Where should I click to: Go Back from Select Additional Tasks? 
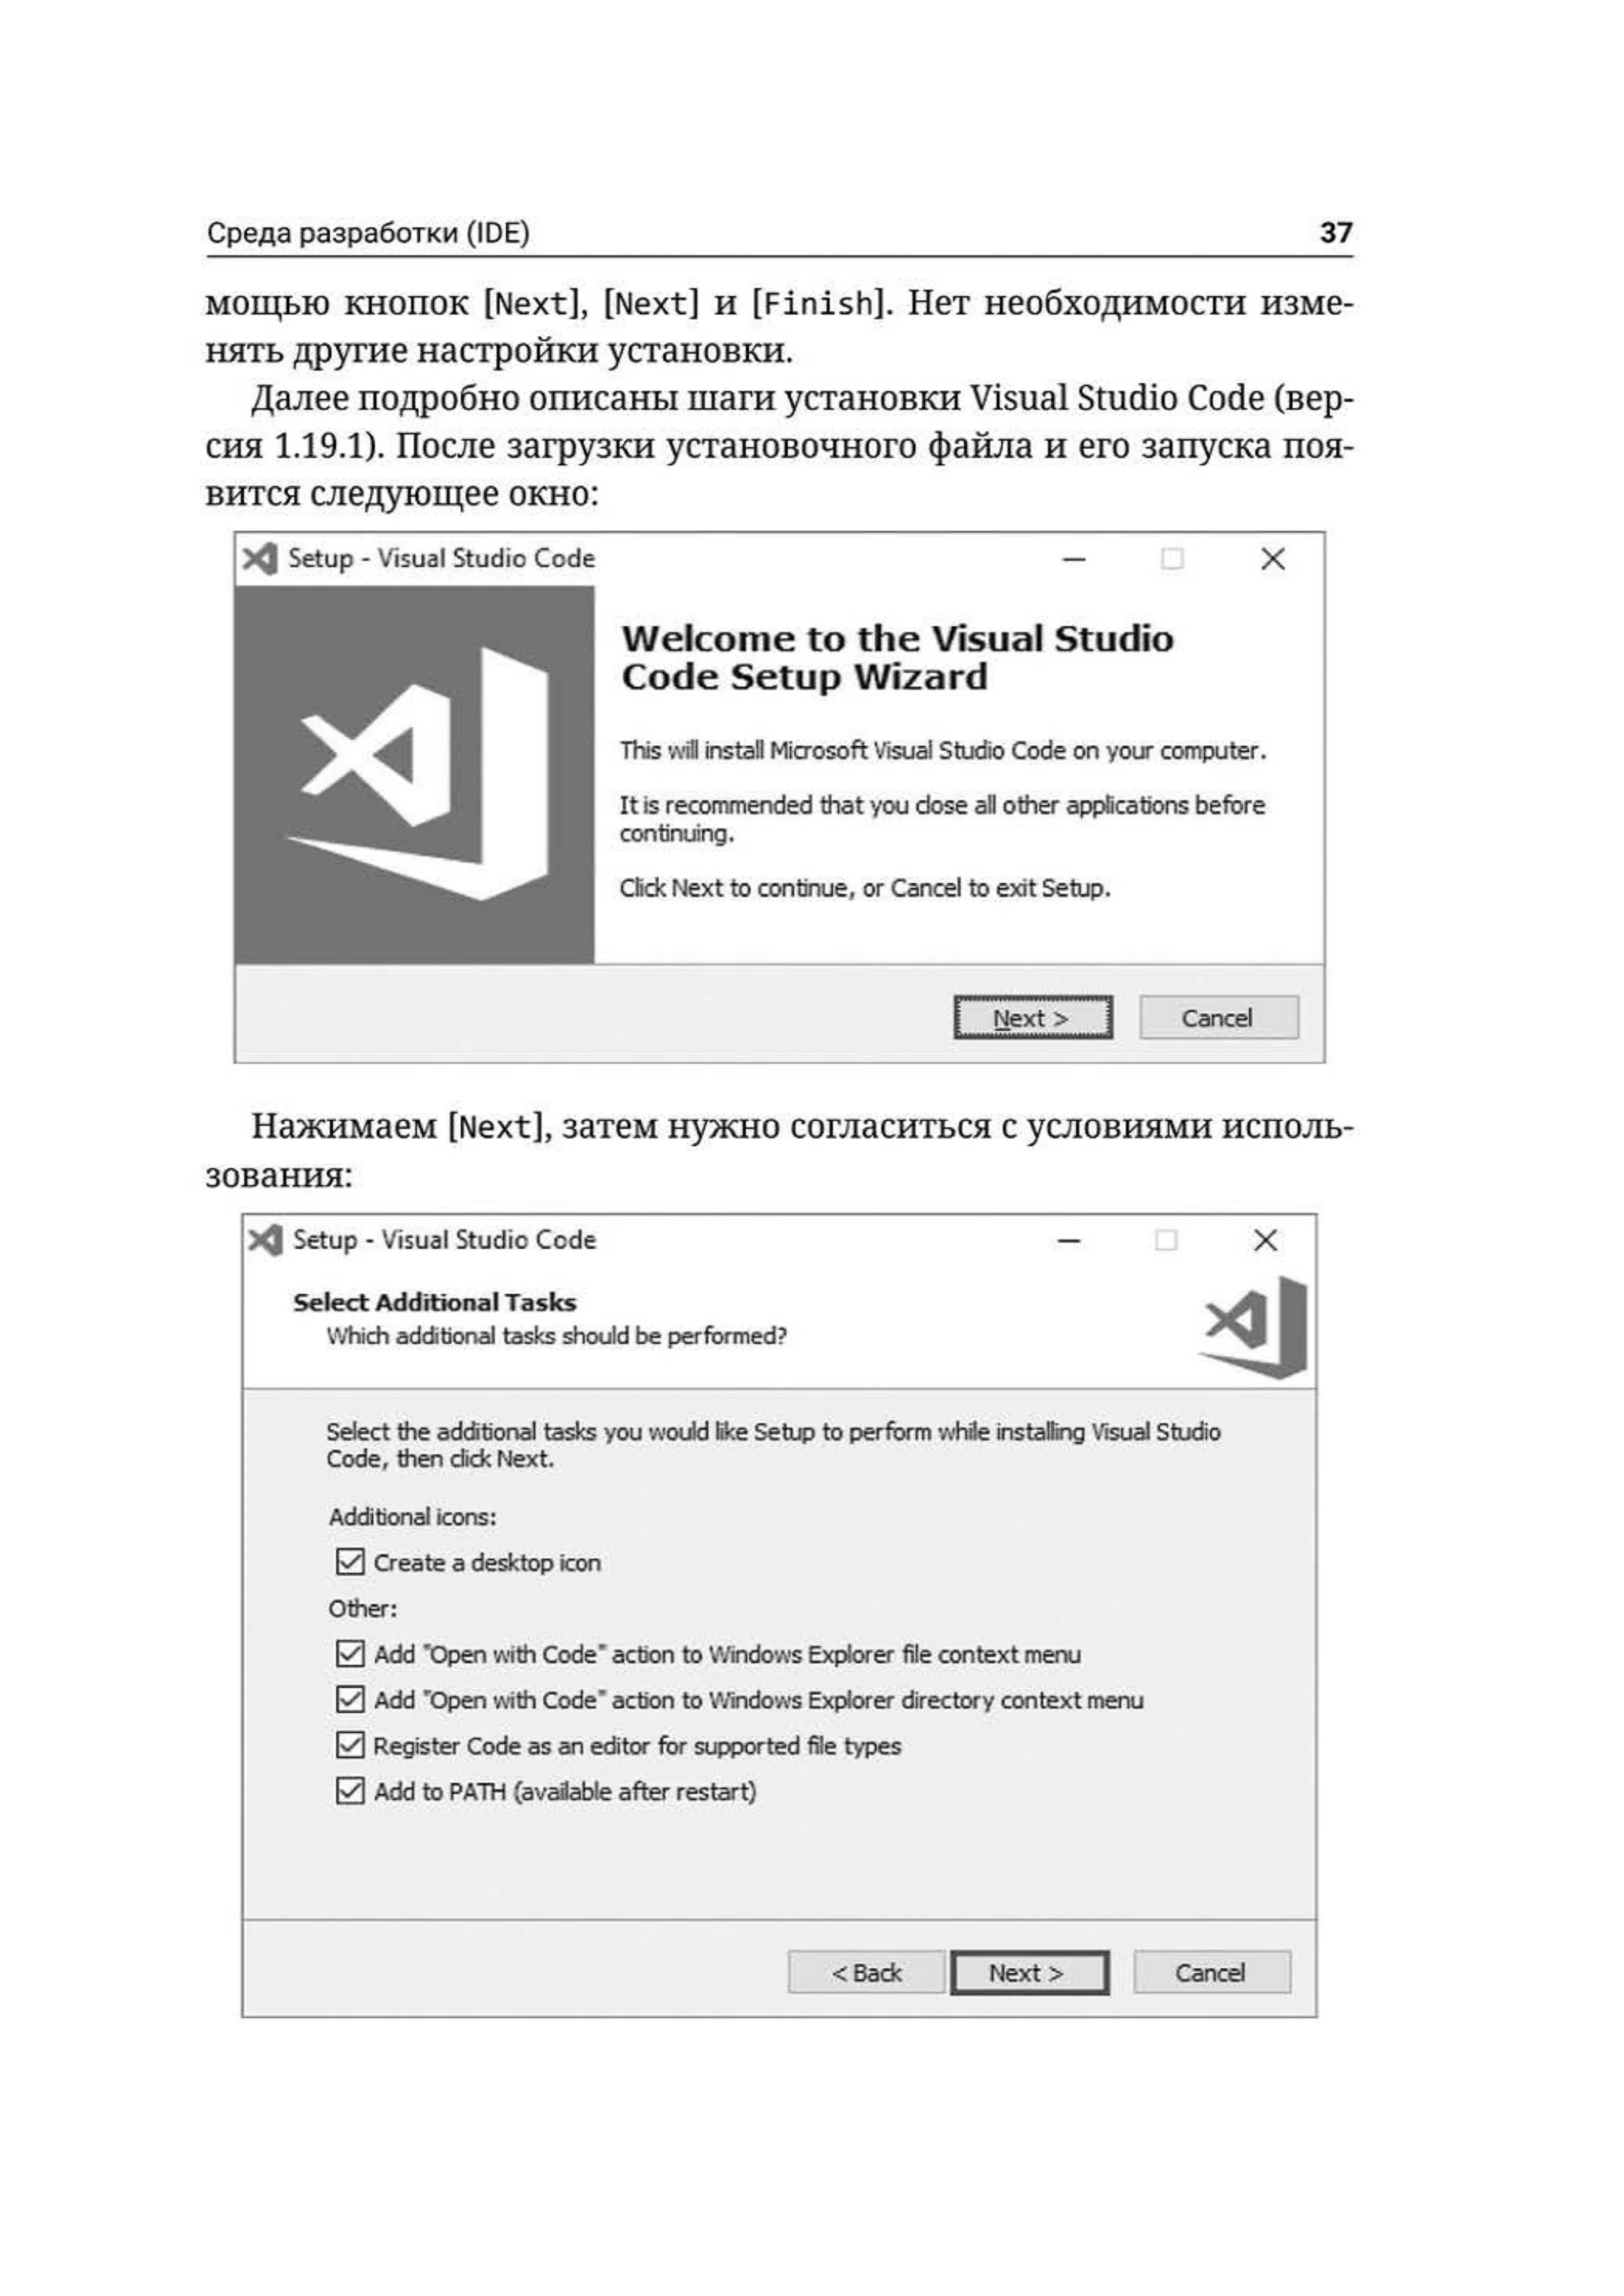tap(866, 1972)
